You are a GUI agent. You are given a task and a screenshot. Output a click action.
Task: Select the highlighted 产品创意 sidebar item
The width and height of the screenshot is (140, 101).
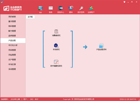(13, 40)
